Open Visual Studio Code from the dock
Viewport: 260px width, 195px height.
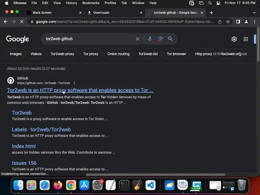(x=151, y=185)
